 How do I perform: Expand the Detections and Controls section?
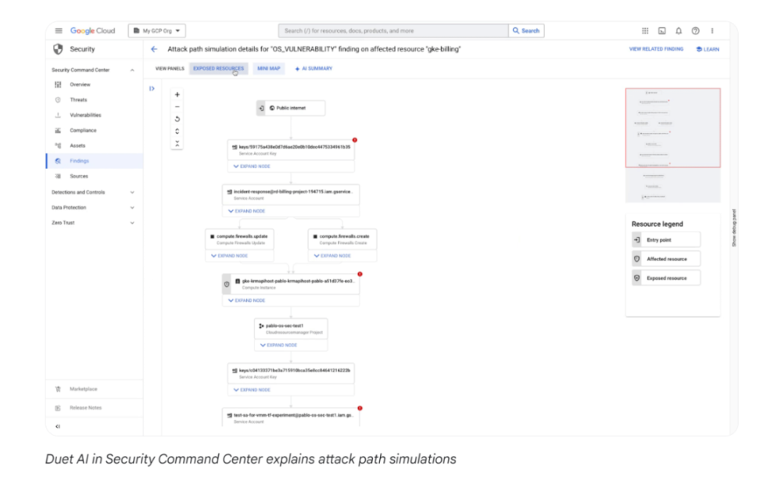pos(132,192)
